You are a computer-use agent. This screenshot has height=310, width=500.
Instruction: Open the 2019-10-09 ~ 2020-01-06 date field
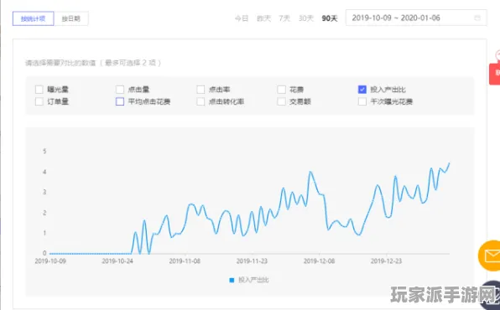[416, 18]
